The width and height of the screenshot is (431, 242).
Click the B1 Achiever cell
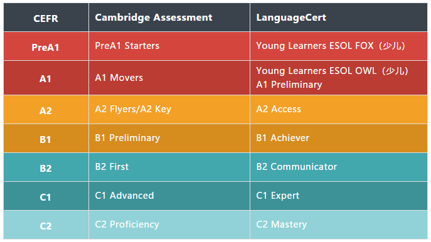[x=339, y=138]
